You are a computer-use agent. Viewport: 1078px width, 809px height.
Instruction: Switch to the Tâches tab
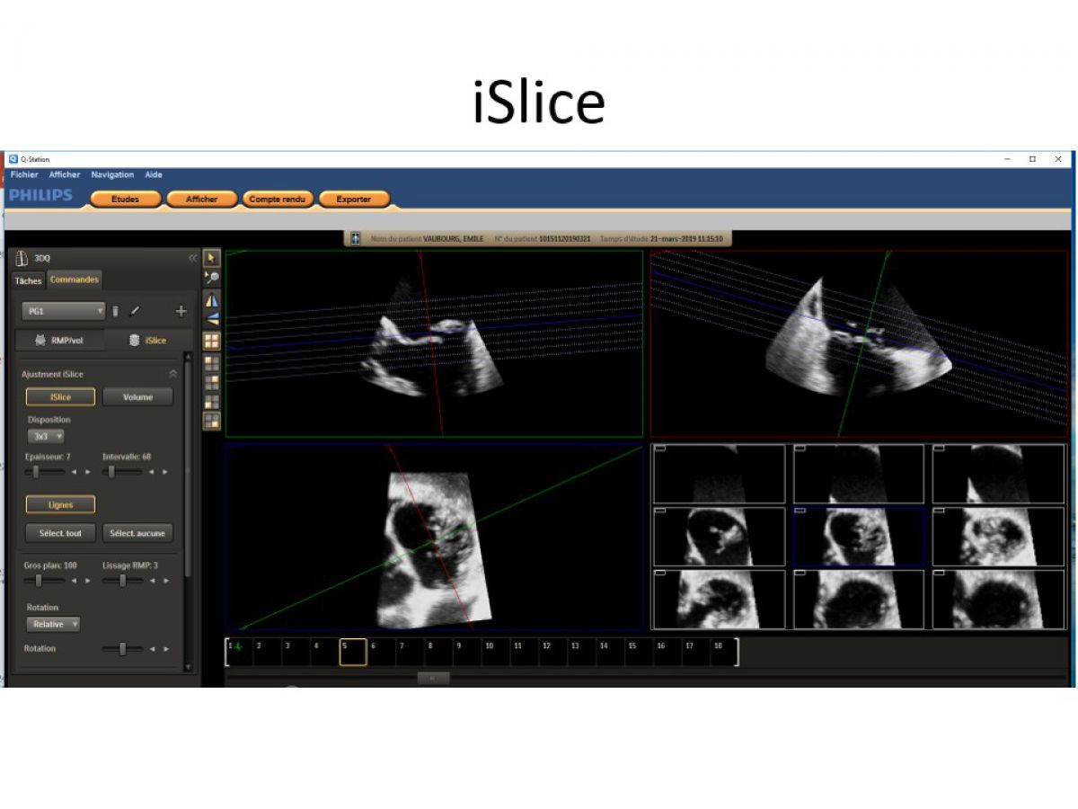28,280
